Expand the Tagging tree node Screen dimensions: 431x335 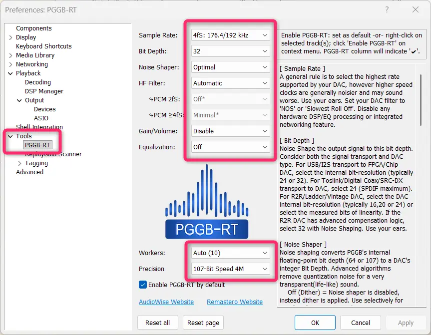20,163
